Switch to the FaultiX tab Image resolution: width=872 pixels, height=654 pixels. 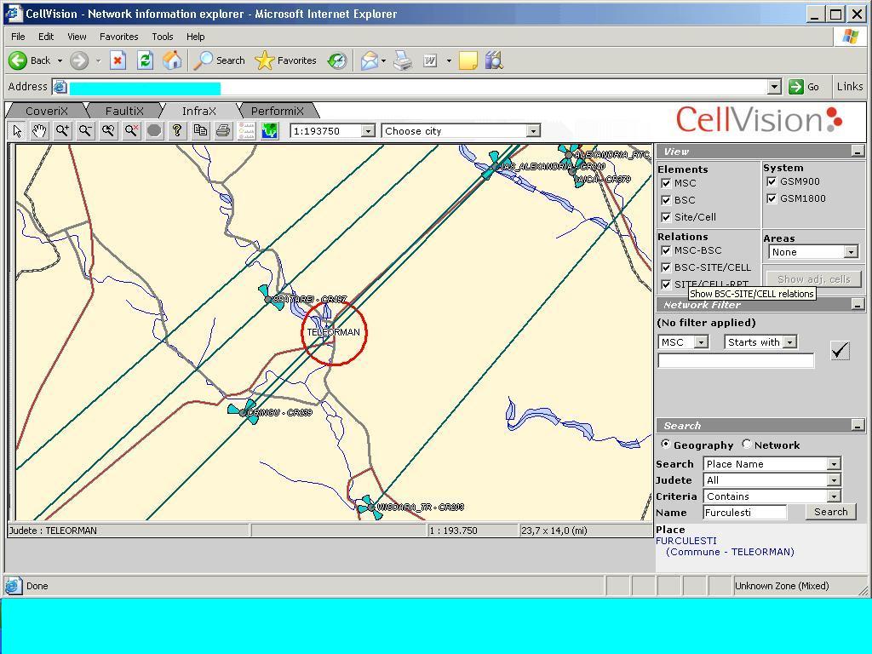pos(124,111)
